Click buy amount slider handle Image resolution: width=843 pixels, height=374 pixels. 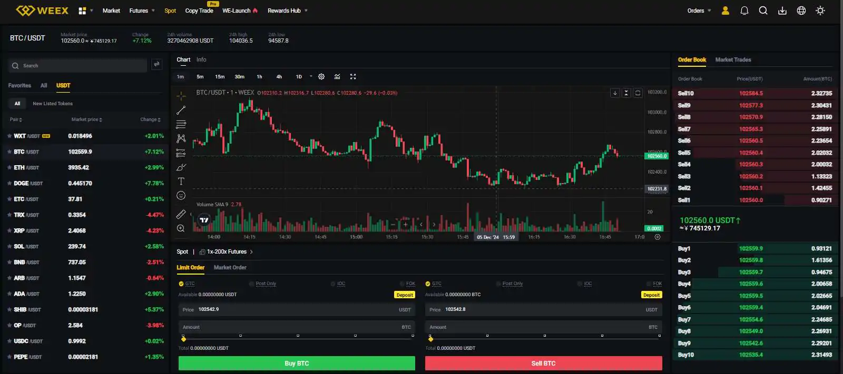[x=183, y=339]
